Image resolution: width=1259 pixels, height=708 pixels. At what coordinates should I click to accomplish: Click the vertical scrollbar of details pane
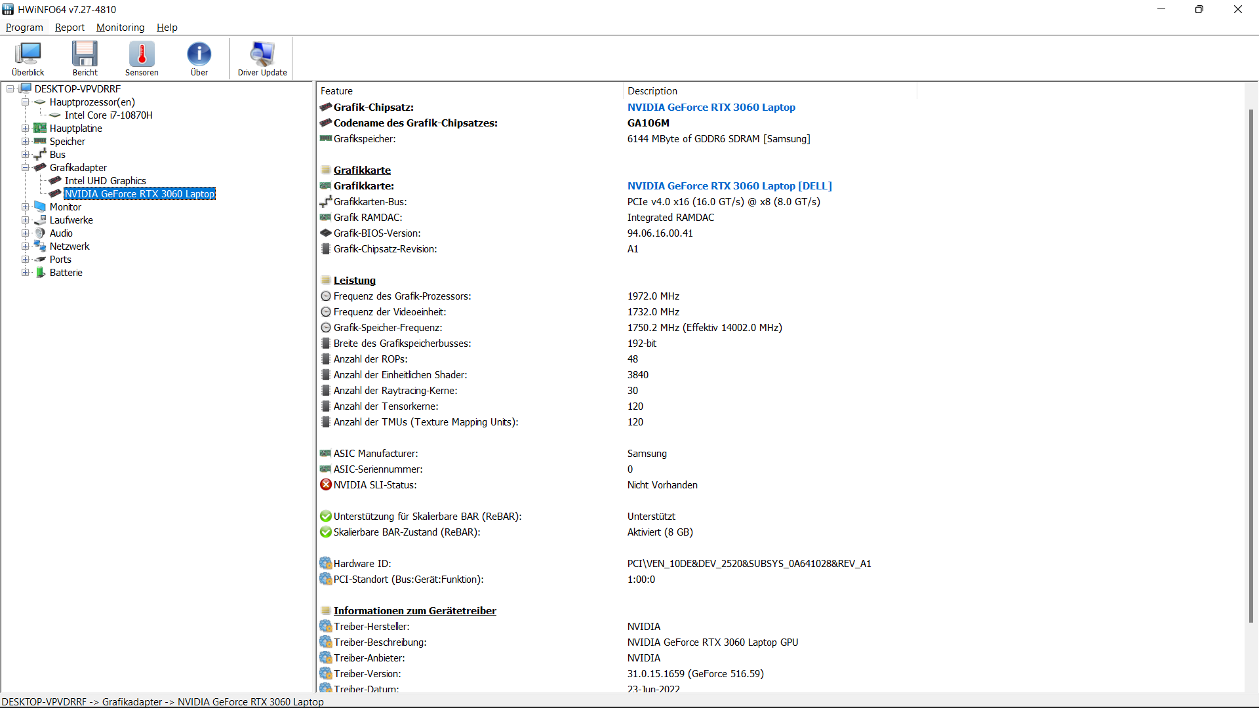click(1250, 367)
